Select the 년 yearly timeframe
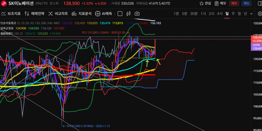The image size is (262, 131). pyautogui.click(x=245, y=14)
